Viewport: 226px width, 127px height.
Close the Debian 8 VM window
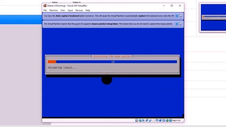(x=180, y=6)
